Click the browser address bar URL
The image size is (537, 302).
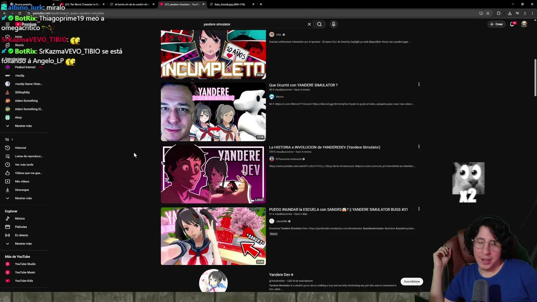pyautogui.click(x=68, y=13)
